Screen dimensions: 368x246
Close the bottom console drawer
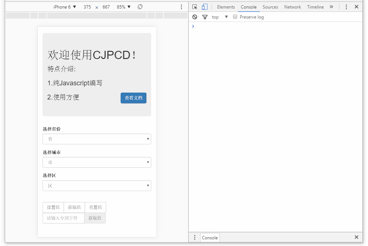coord(357,237)
